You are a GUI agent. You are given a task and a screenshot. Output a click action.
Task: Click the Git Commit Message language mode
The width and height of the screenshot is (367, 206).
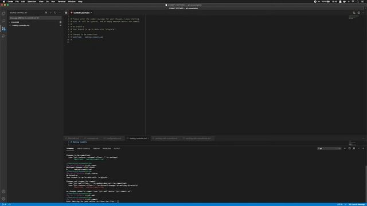click(x=357, y=204)
